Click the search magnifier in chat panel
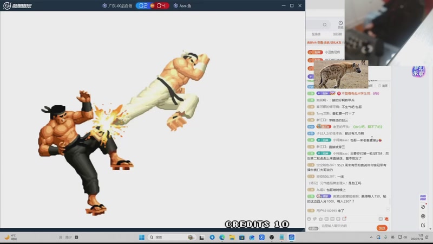Viewport: 433px width, 244px height. click(325, 24)
